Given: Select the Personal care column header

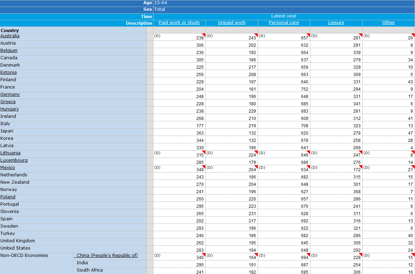Looking at the screenshot, I should [284, 23].
